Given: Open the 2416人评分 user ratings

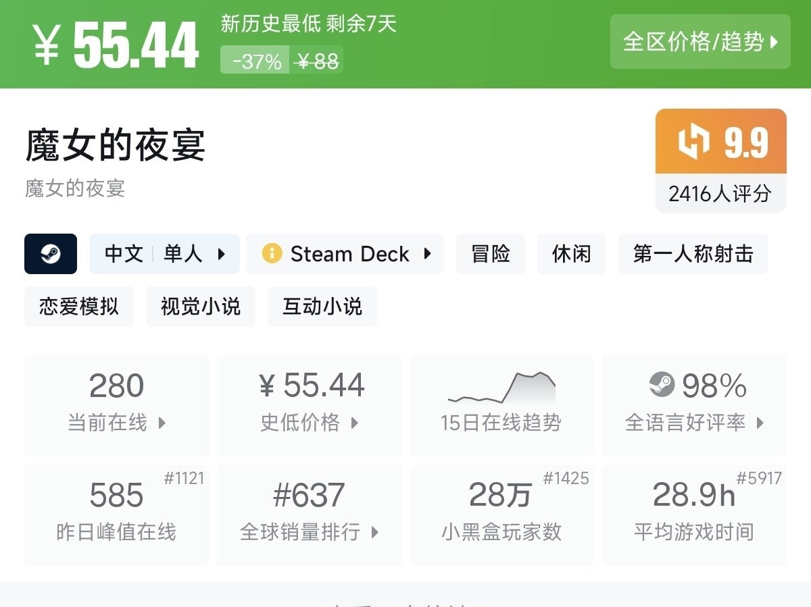Looking at the screenshot, I should point(720,194).
